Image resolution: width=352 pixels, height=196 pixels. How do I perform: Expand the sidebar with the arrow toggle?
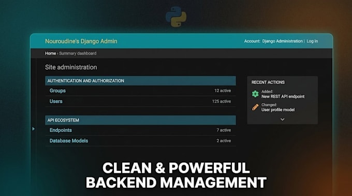point(34,129)
